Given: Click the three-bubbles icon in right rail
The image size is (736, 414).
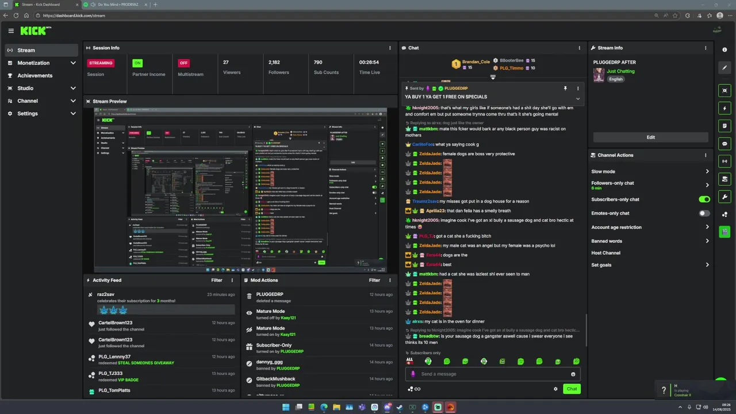Looking at the screenshot, I should coord(724,214).
